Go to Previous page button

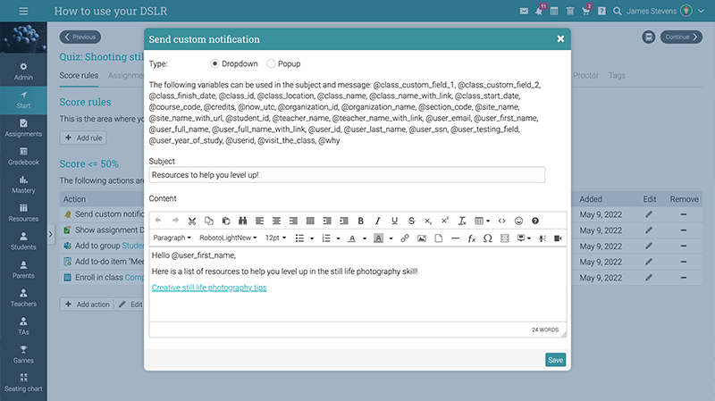point(80,37)
